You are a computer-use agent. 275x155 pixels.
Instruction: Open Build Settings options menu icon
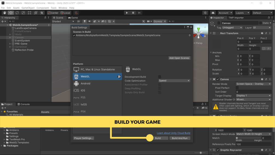184,27
